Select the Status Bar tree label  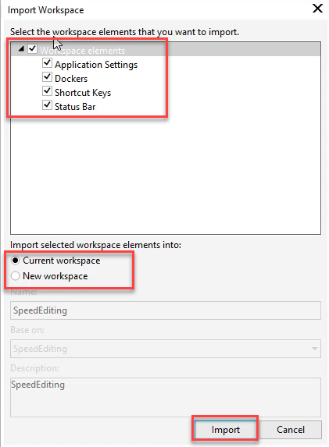[75, 107]
